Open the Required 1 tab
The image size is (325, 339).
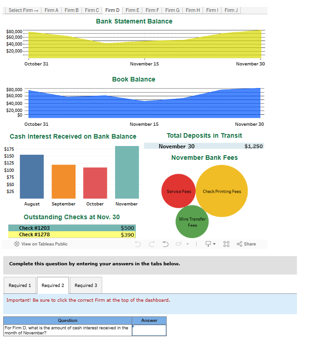pyautogui.click(x=20, y=286)
